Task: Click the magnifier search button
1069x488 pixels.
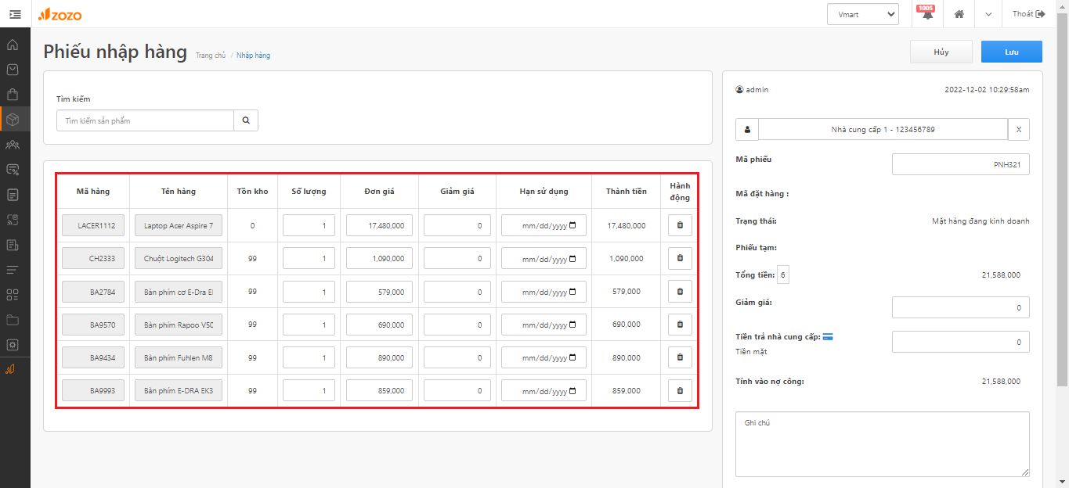Action: click(x=246, y=120)
